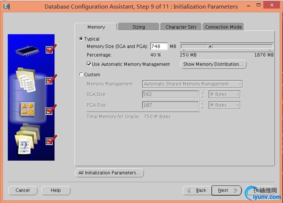Click the 1876 MB slider maximum label
Viewport: 283px width, 203px height.
coord(264,55)
